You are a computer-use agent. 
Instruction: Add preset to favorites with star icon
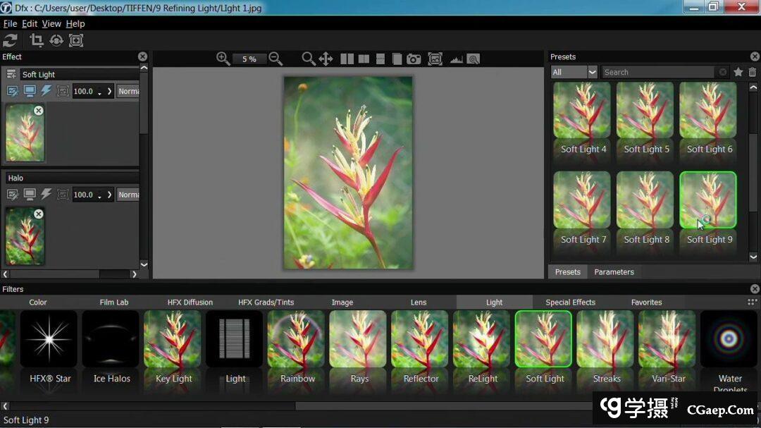pos(738,72)
